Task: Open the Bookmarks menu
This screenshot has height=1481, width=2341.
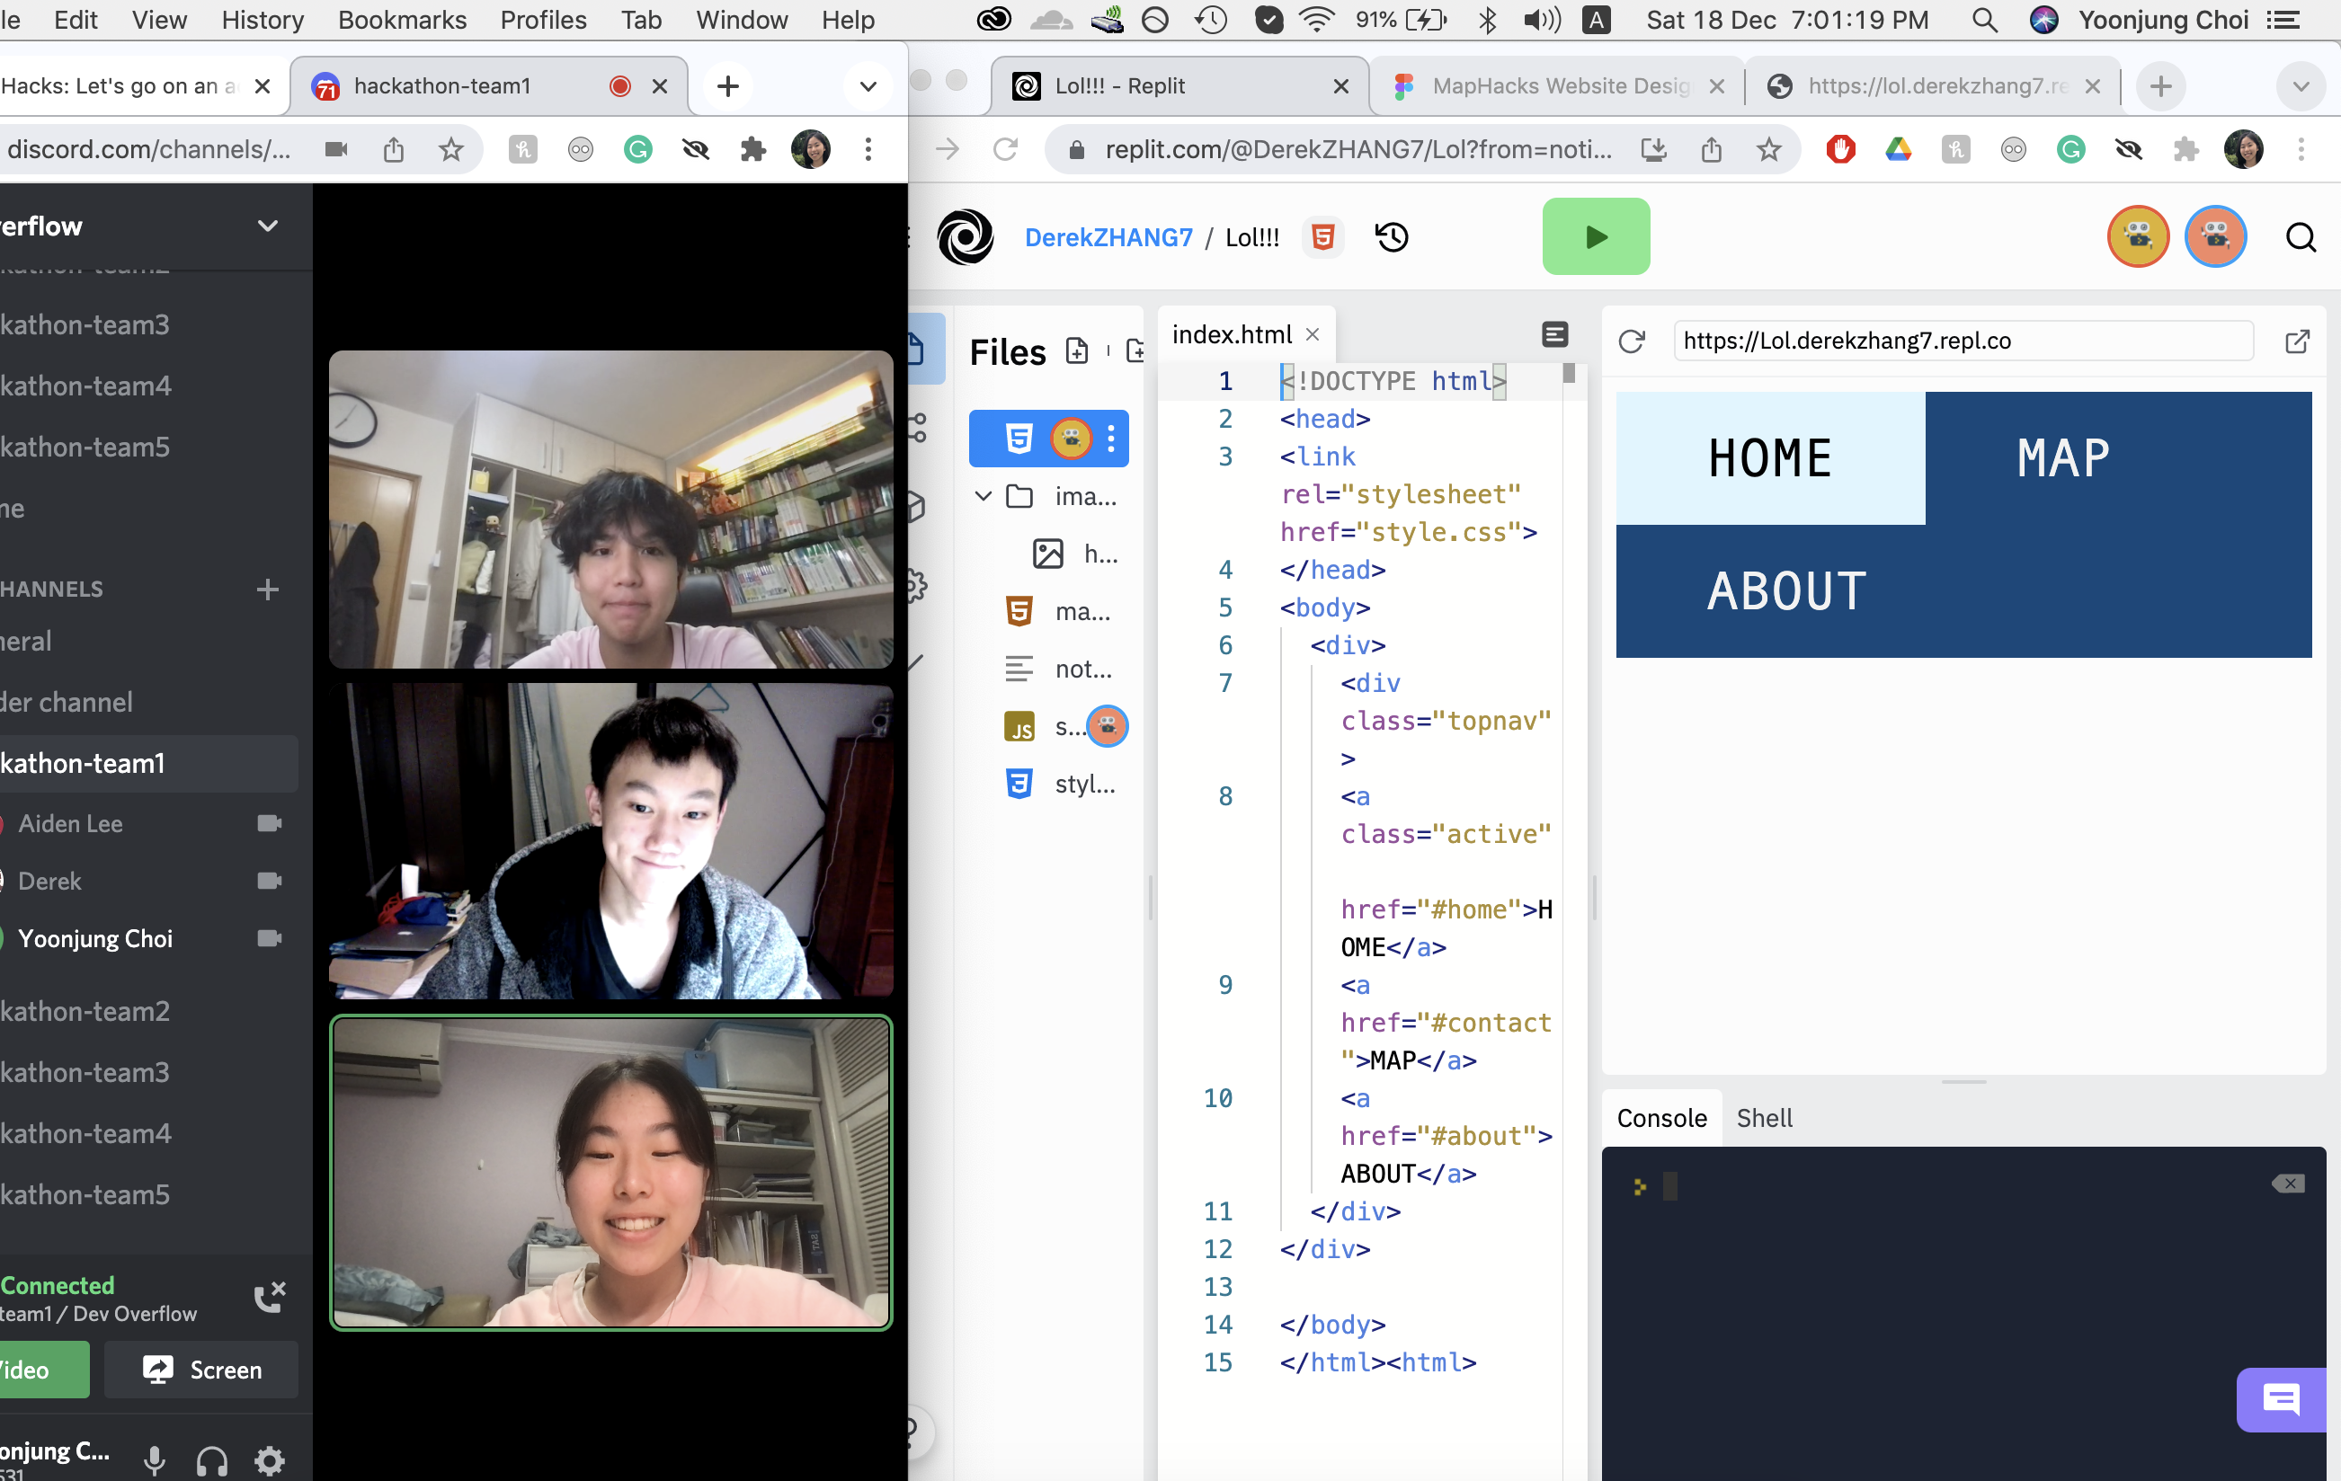Action: coord(402,20)
